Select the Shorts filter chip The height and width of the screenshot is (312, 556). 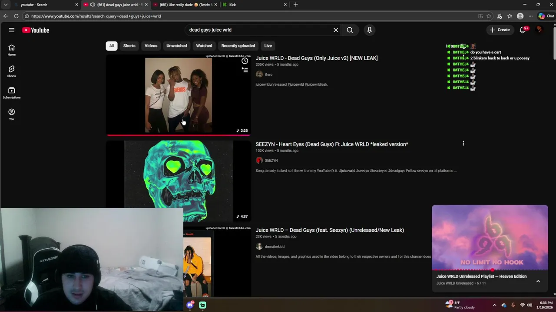coord(129,45)
